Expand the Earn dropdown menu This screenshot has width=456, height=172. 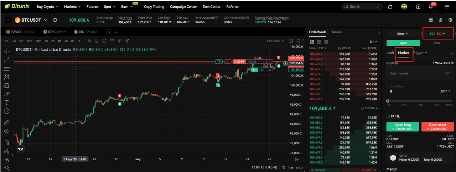(x=126, y=7)
